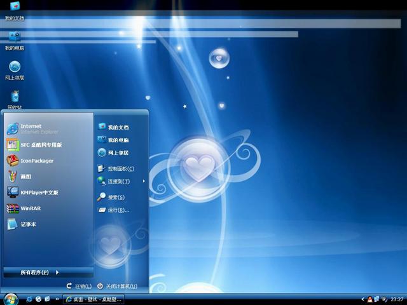The width and height of the screenshot is (407, 305).
Task: Open IconPackager in the Start menu
Action: [37, 161]
